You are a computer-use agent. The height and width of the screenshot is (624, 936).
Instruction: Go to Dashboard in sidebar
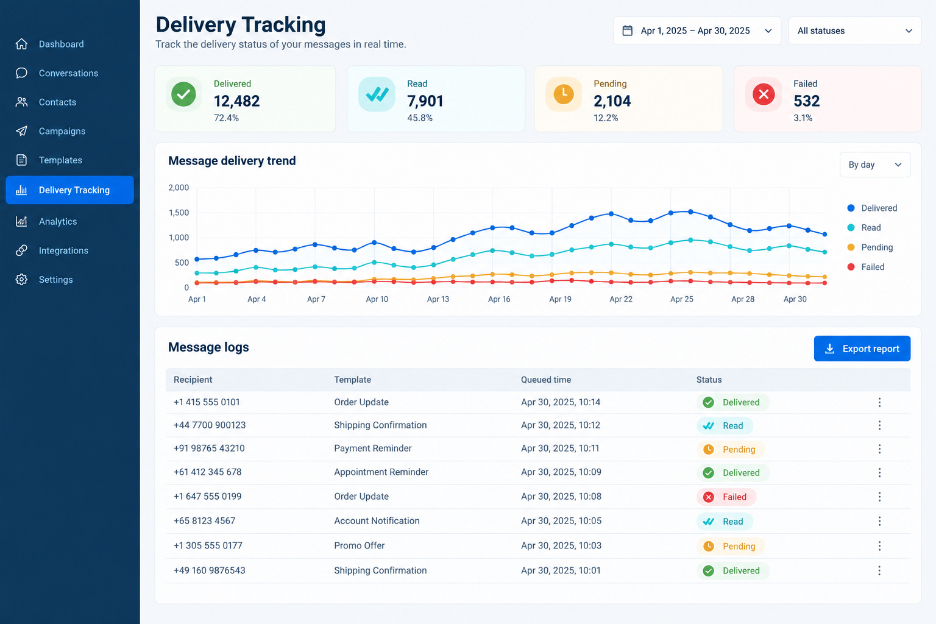tap(62, 44)
